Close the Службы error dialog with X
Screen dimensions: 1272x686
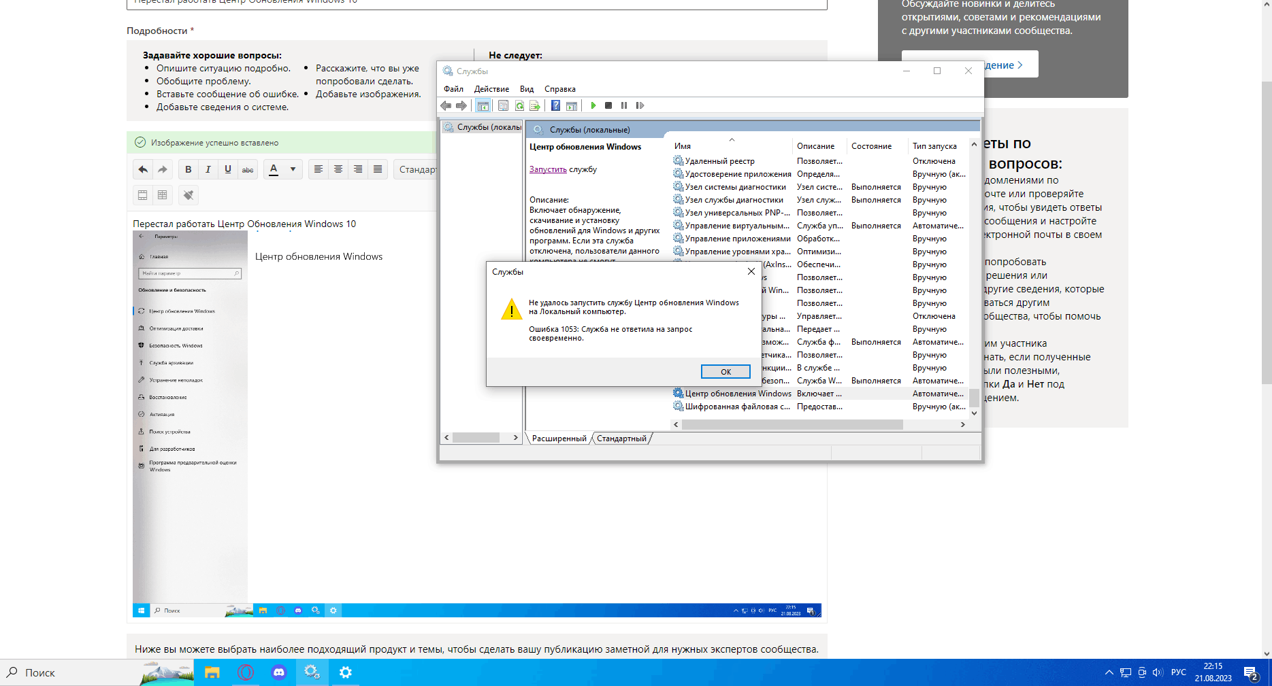[751, 271]
